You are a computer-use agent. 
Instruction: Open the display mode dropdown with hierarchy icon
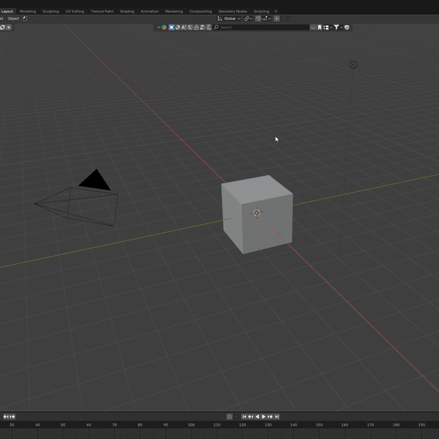[x=327, y=27]
